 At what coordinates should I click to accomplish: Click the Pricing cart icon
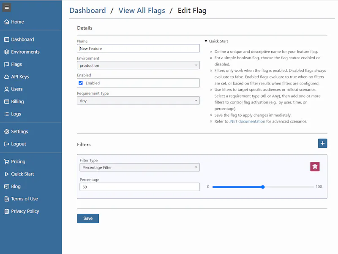(7, 162)
